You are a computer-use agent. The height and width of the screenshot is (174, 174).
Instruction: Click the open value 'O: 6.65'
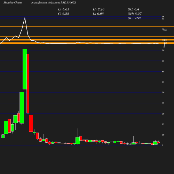(64, 9)
